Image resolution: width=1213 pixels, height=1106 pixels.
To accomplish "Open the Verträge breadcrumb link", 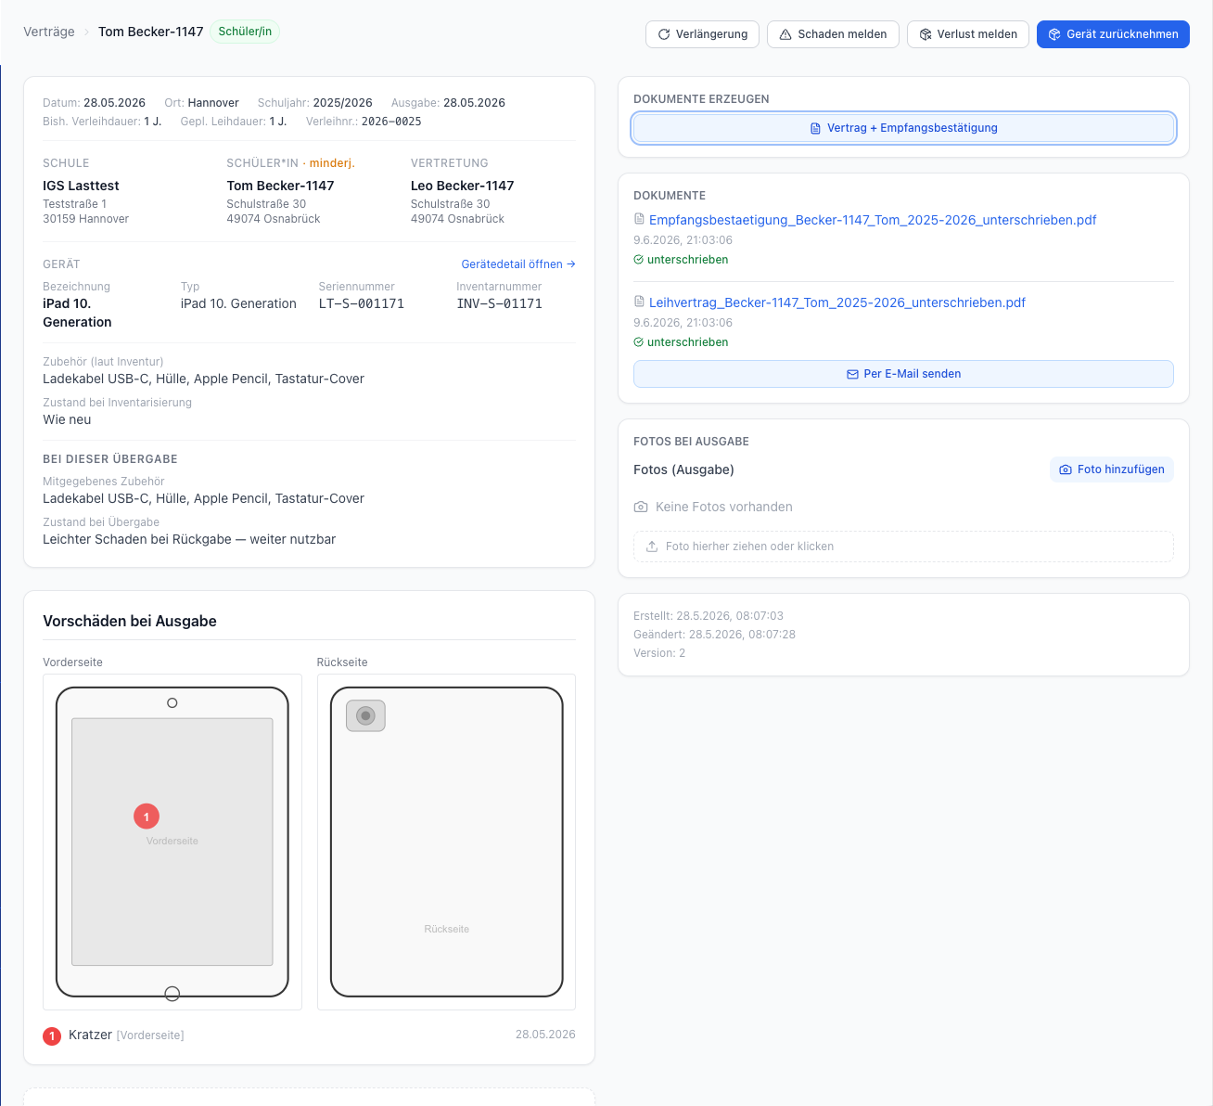I will click(49, 32).
